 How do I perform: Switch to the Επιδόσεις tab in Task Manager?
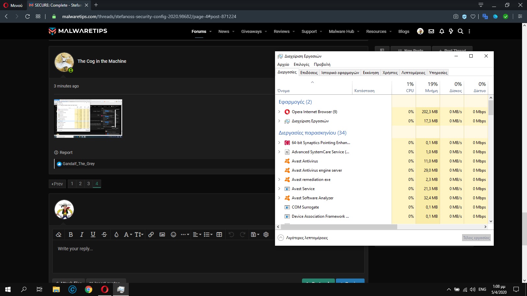coord(309,73)
